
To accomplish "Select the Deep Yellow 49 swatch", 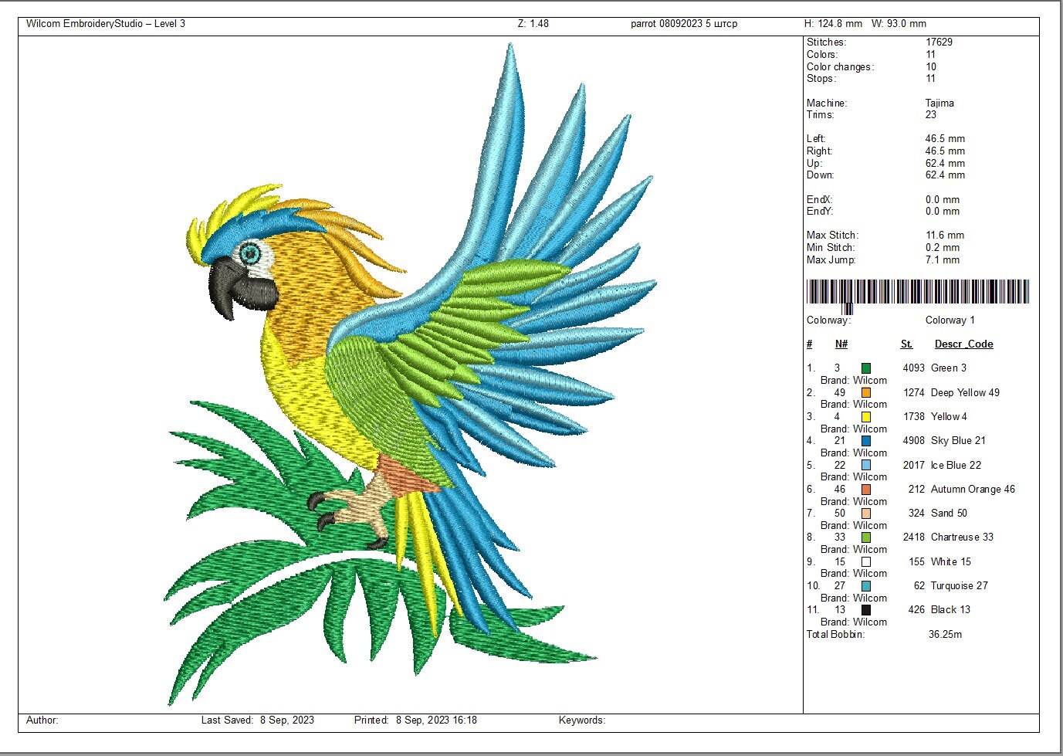I will pos(868,392).
